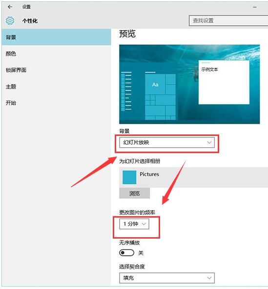Click the back arrow in the Settings window
This screenshot has width=268, height=289.
click(10, 7)
